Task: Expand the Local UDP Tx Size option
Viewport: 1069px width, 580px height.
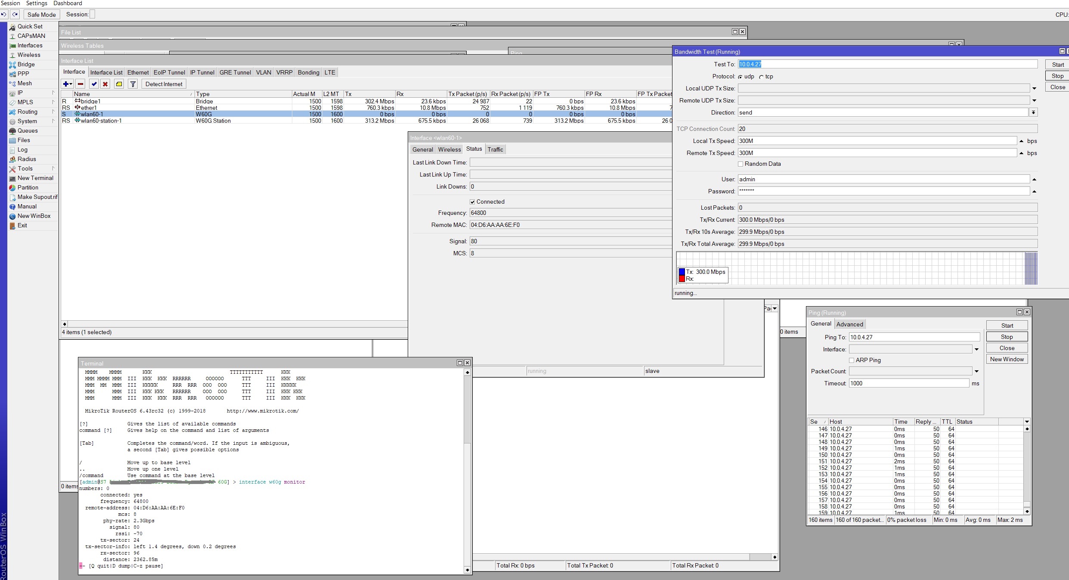Action: tap(1034, 88)
